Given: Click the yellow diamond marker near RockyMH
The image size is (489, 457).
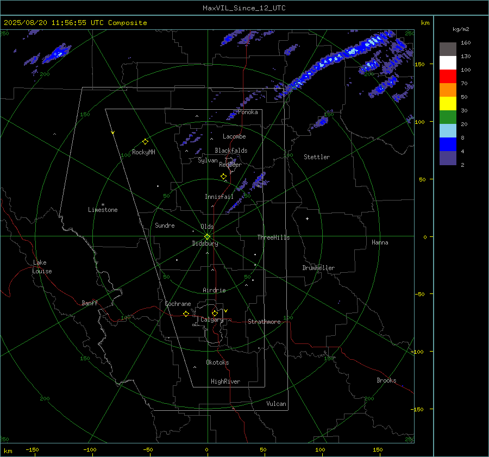Looking at the screenshot, I should pyautogui.click(x=145, y=142).
